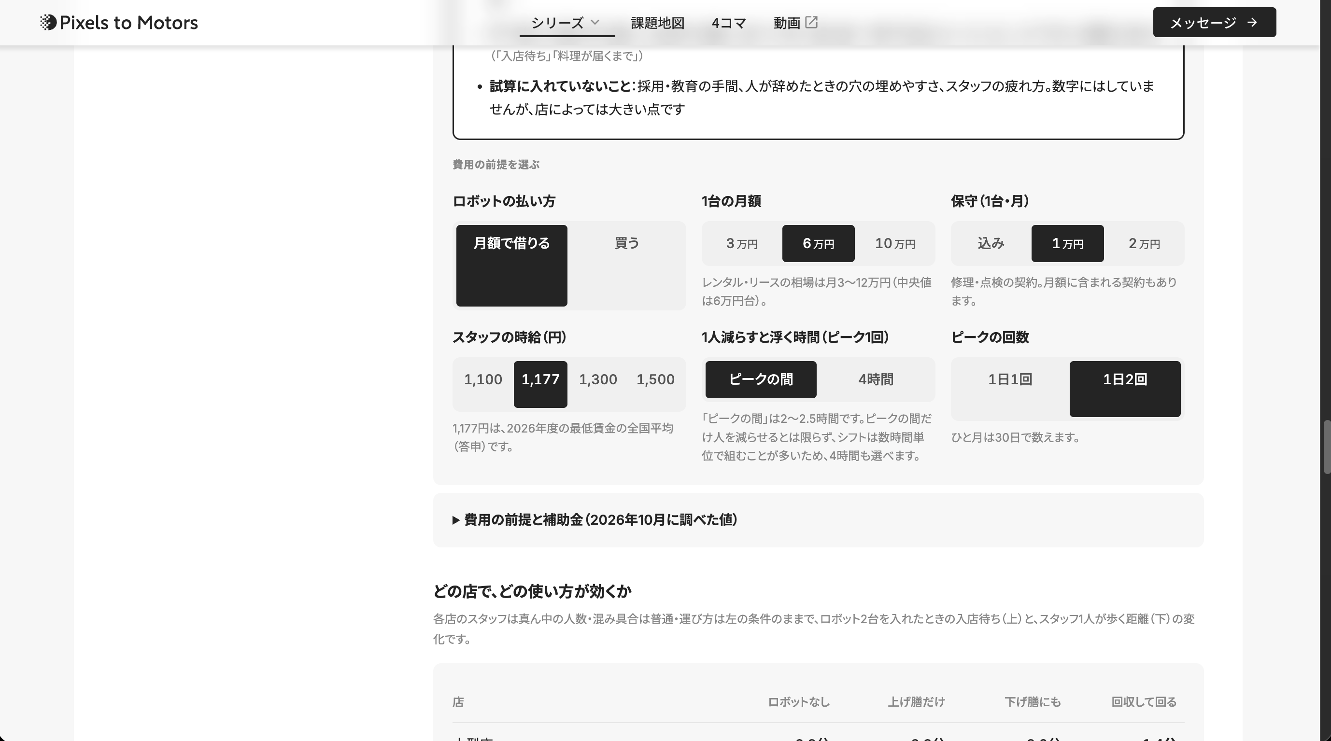Open the 4コマ nav item
1331x741 pixels.
point(729,23)
